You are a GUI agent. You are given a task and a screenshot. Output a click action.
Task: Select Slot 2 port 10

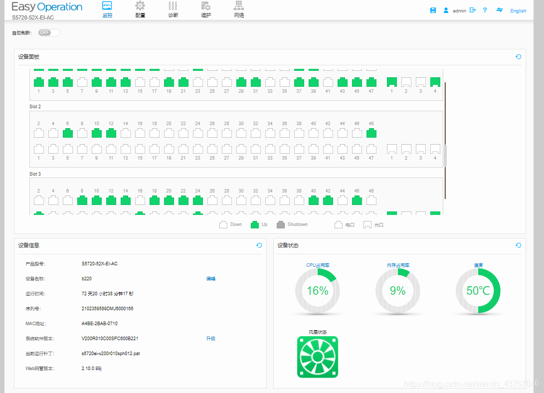(96, 133)
